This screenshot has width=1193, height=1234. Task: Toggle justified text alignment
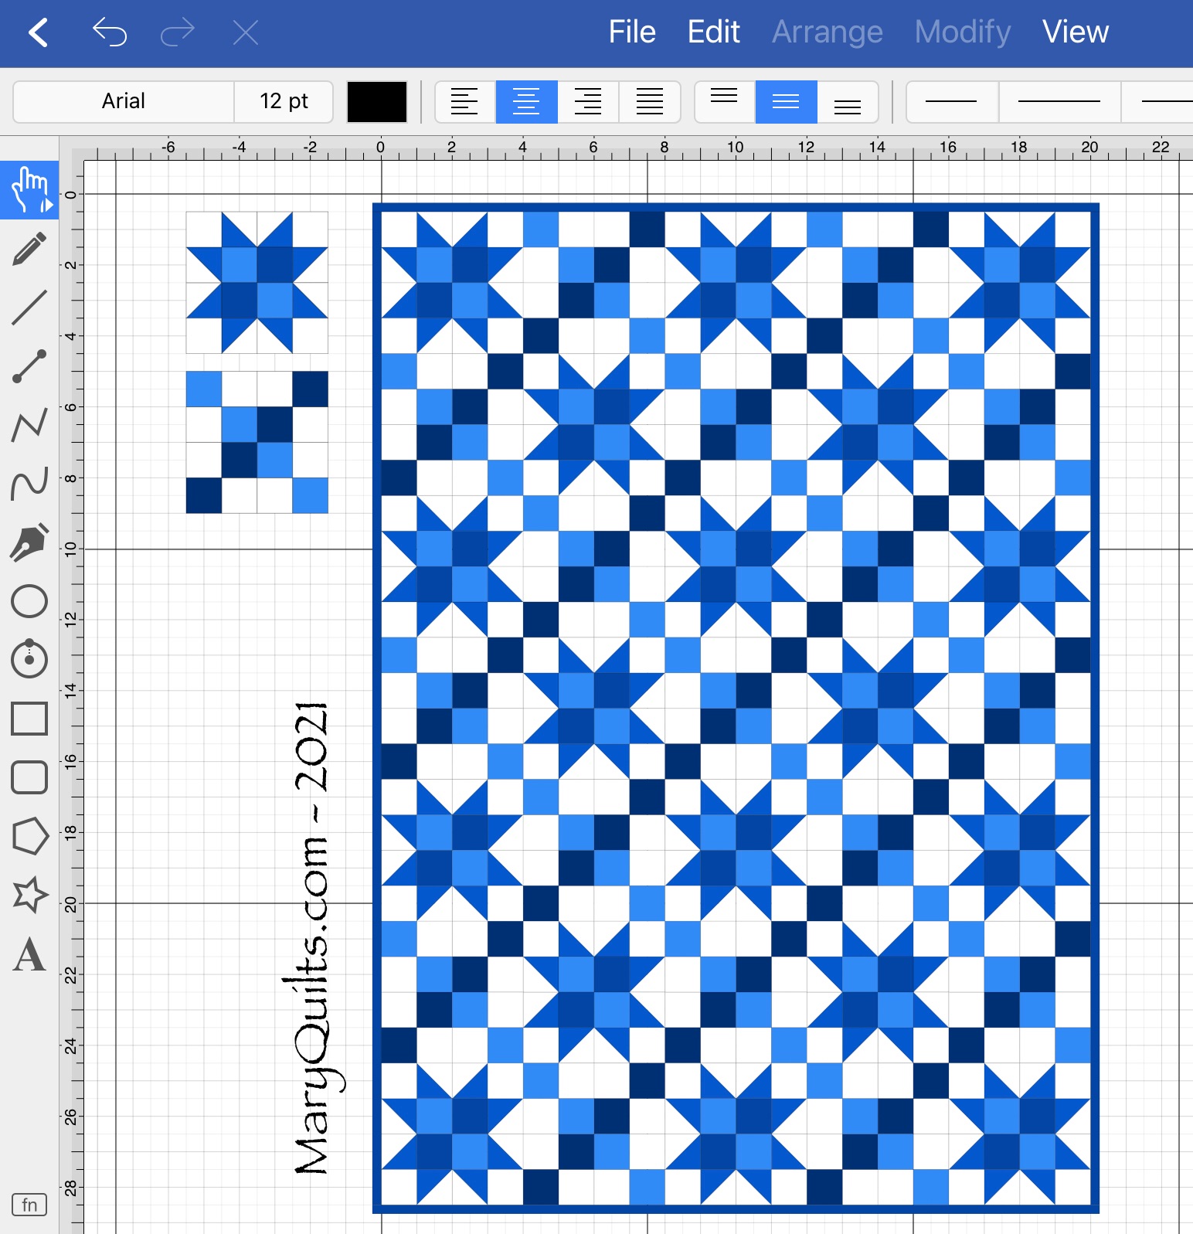649,101
